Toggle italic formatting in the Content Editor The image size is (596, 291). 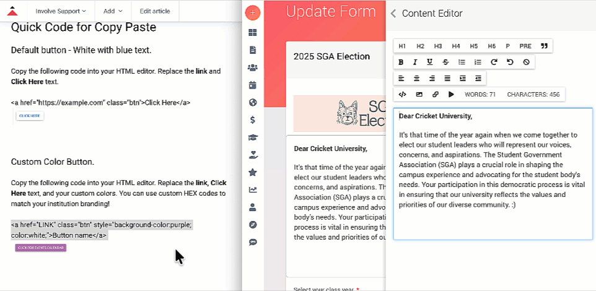(x=415, y=63)
